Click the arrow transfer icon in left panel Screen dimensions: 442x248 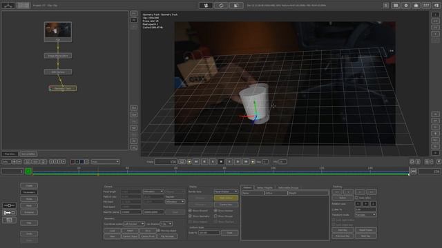[x=9, y=213]
